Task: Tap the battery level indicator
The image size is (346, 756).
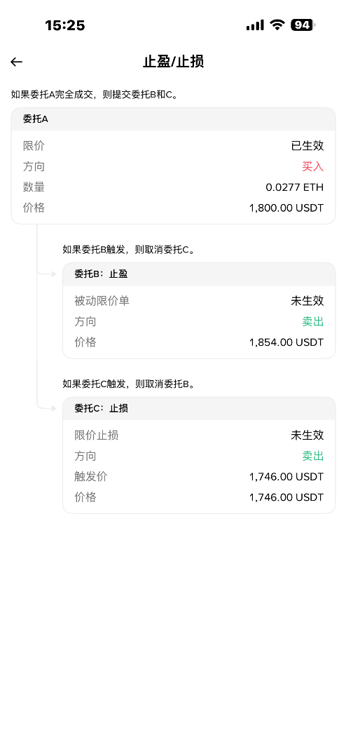Action: pyautogui.click(x=303, y=25)
